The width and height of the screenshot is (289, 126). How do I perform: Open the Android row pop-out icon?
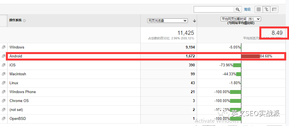[4, 56]
